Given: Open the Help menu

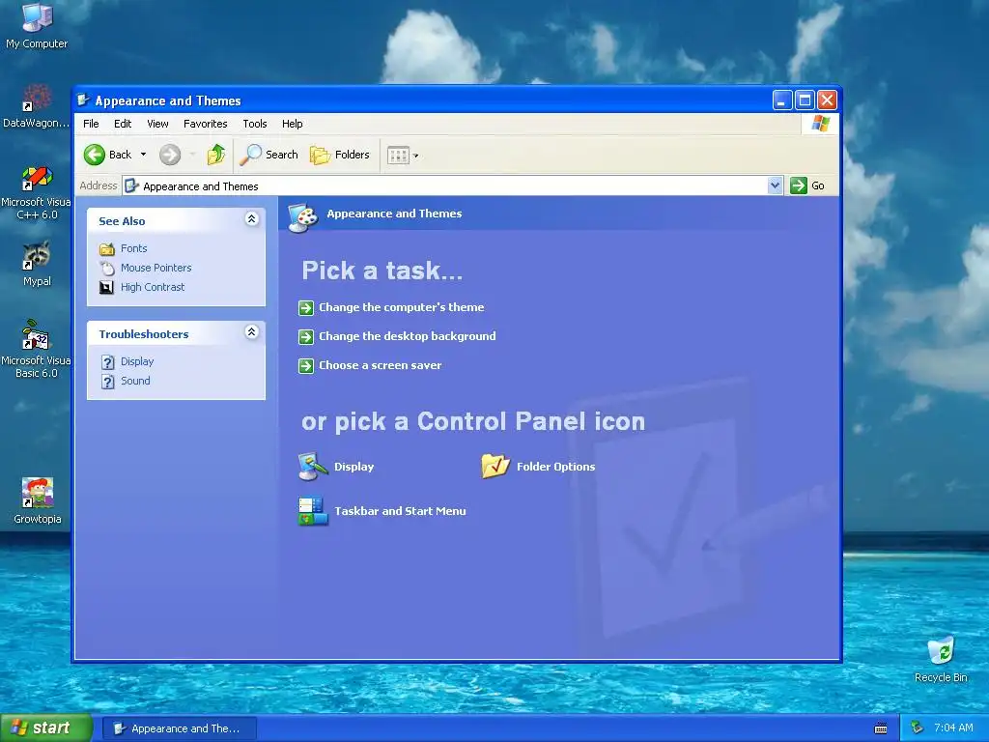Looking at the screenshot, I should [x=292, y=124].
